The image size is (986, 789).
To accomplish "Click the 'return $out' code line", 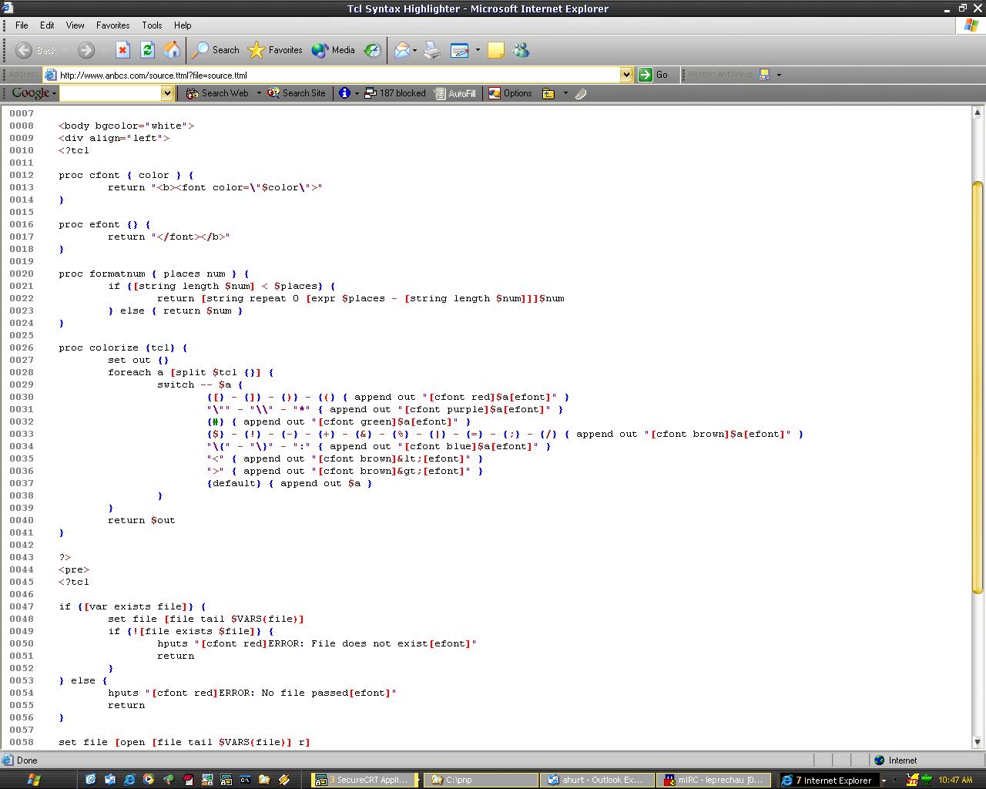I will coord(142,520).
